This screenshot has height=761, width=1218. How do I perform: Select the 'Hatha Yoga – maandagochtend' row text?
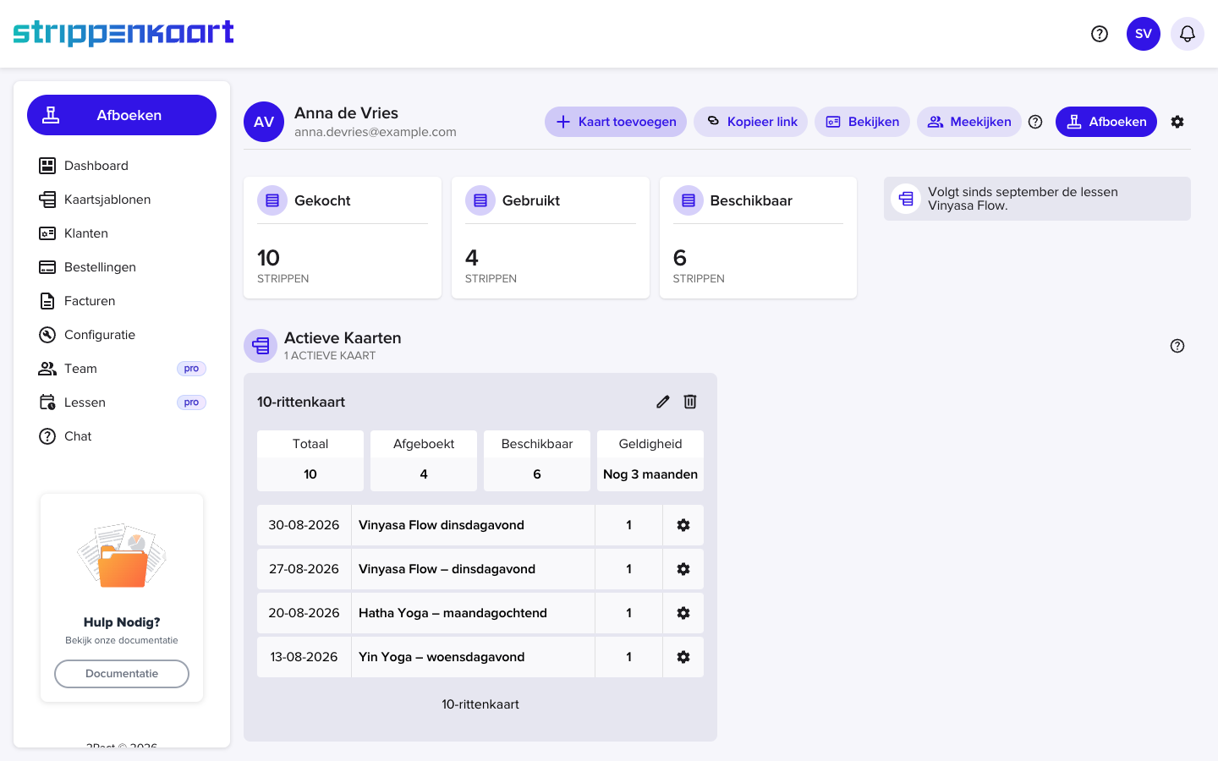tap(453, 613)
